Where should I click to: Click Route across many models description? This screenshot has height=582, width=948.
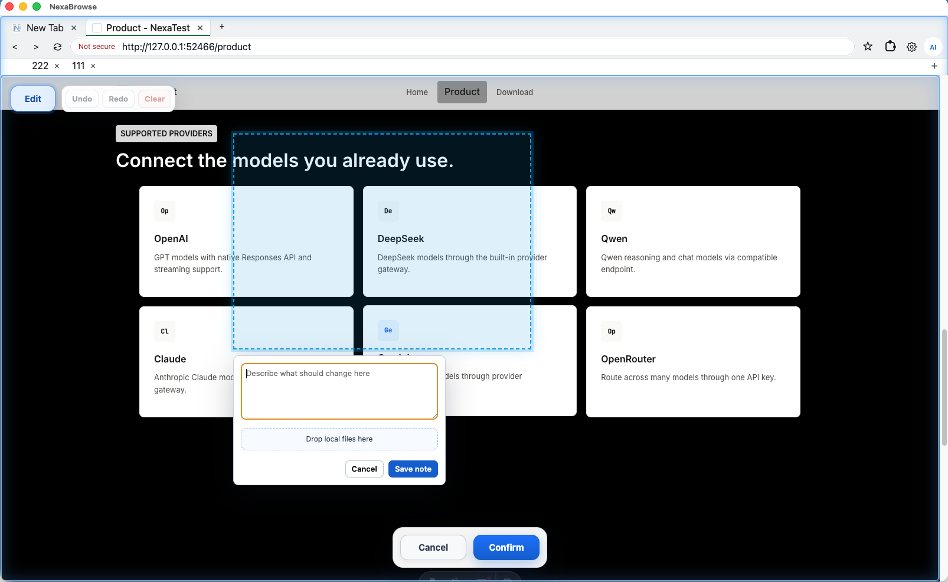[x=688, y=377]
